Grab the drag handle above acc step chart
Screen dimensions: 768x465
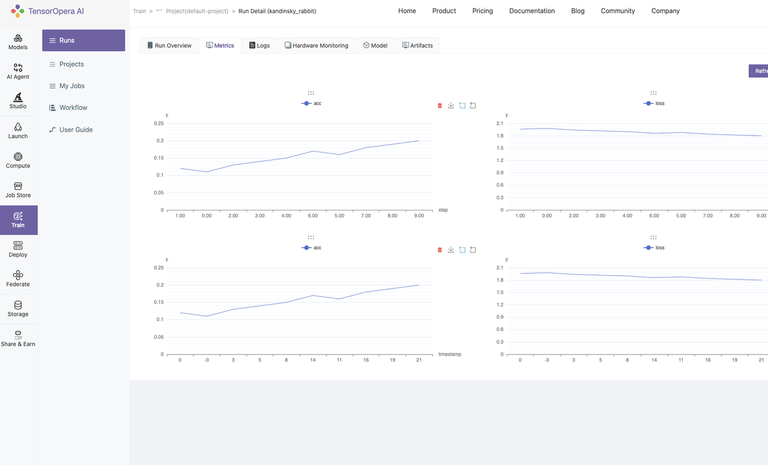(x=311, y=93)
